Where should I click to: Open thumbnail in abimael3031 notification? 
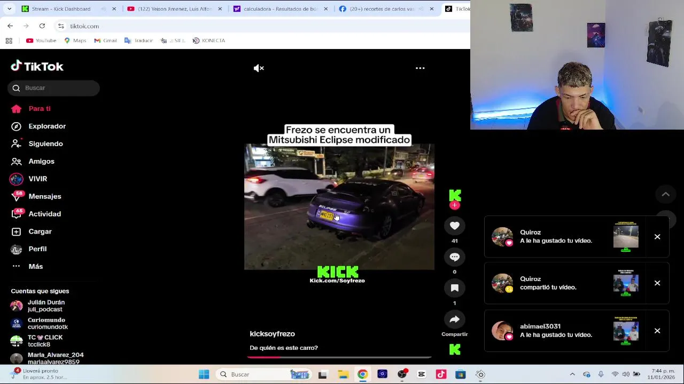pyautogui.click(x=626, y=331)
